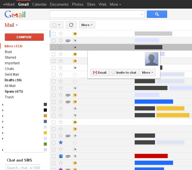Click the blue info icon in the red-labeled row
The height and width of the screenshot is (170, 192).
pos(61,156)
